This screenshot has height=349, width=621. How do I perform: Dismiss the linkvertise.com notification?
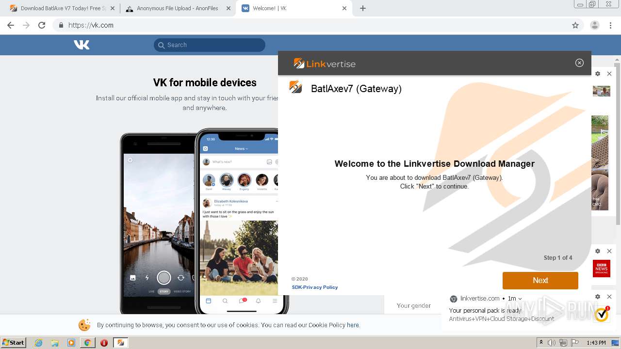point(609,297)
